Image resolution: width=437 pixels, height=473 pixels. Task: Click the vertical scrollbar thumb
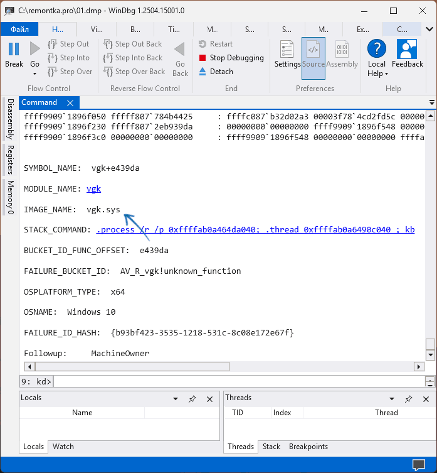(430, 344)
